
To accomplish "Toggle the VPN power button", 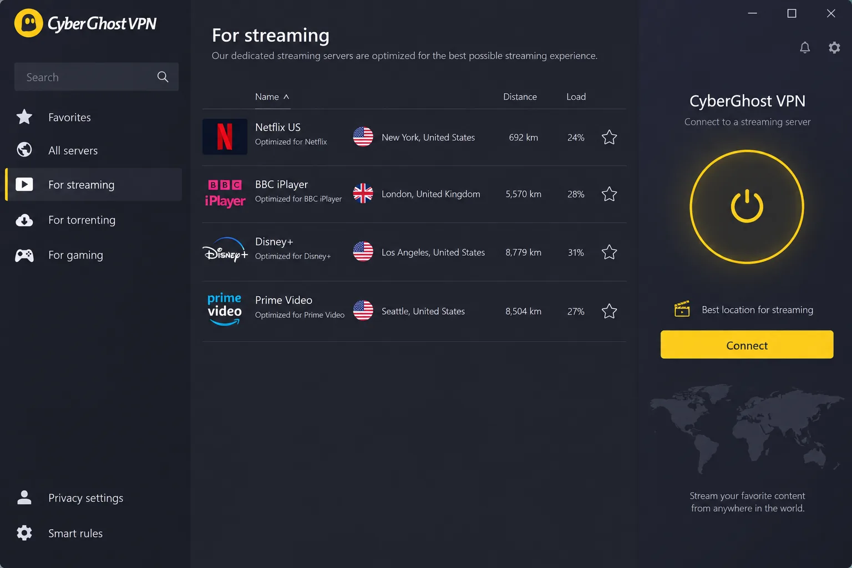I will 747,207.
